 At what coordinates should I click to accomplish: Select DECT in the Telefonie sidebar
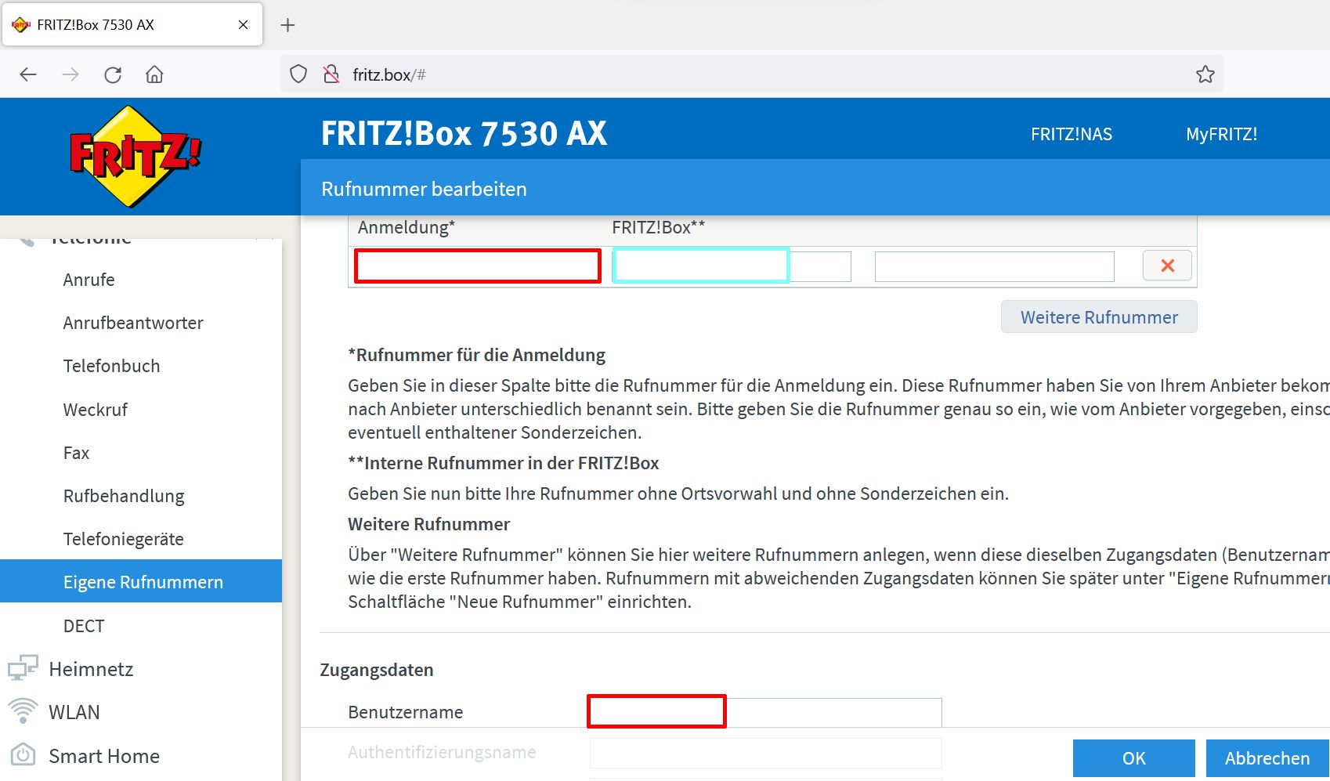coord(83,625)
